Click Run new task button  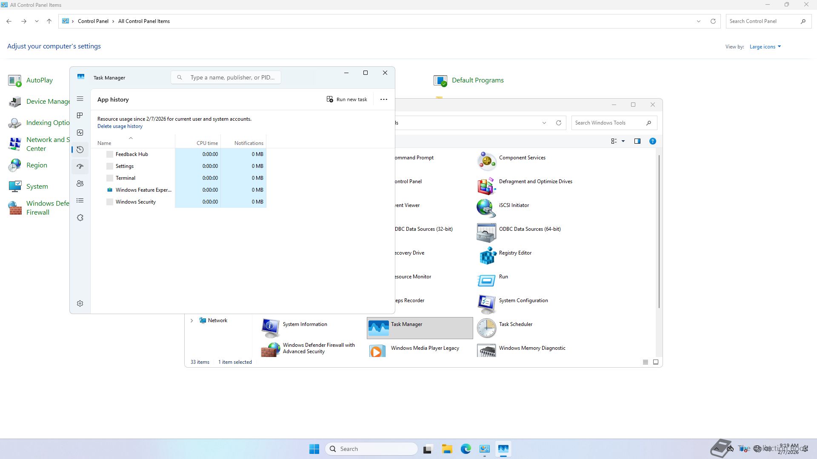point(347,99)
